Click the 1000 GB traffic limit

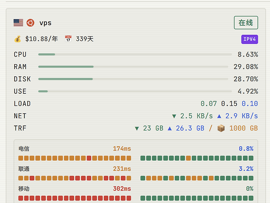(244, 128)
